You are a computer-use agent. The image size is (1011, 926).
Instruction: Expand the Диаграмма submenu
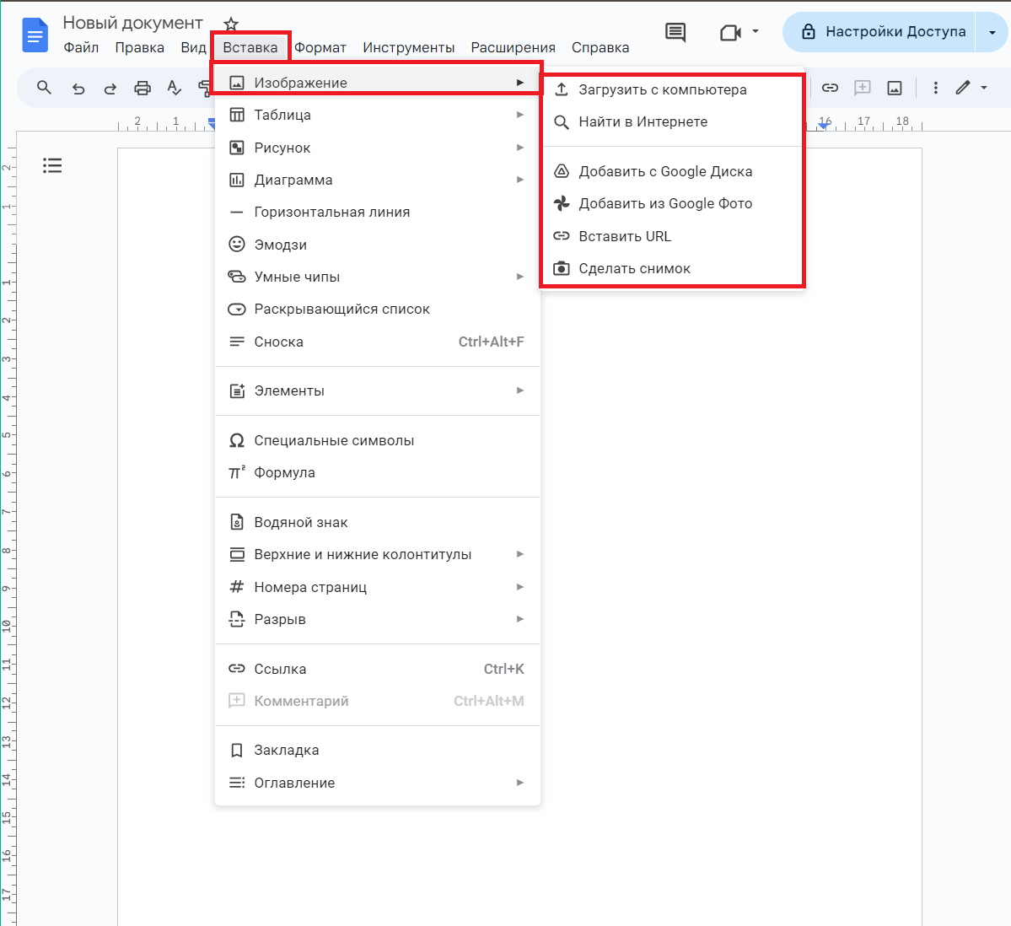click(377, 180)
